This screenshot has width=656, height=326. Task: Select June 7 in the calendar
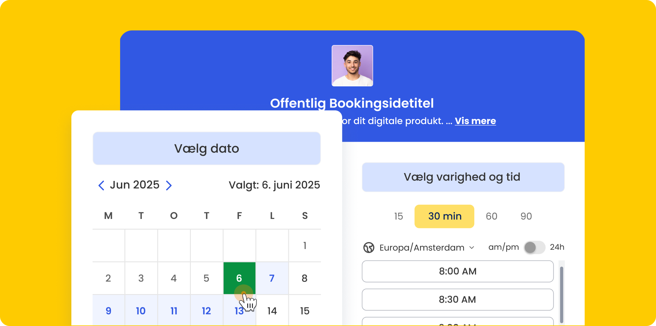click(x=272, y=278)
